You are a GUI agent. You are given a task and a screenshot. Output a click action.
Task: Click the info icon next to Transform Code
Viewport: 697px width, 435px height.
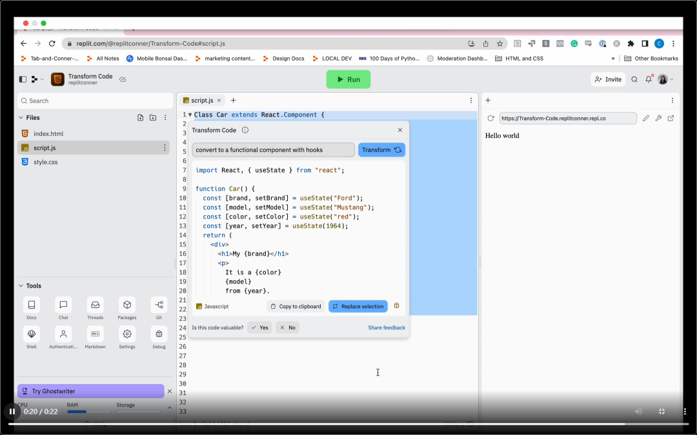pyautogui.click(x=245, y=130)
